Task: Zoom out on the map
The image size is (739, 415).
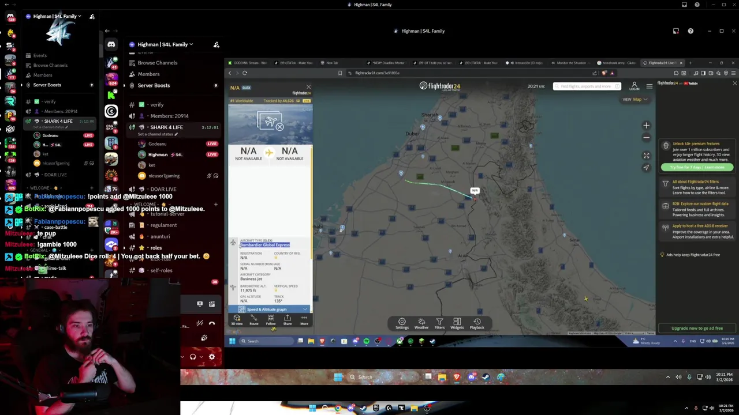Action: pos(646,137)
